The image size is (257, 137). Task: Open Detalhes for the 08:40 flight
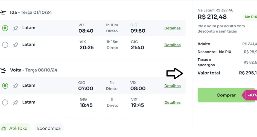[x=173, y=28]
